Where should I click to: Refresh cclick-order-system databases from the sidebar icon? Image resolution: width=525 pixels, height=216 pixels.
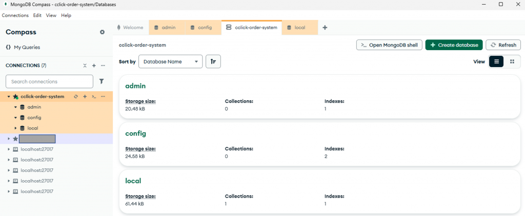pyautogui.click(x=76, y=96)
